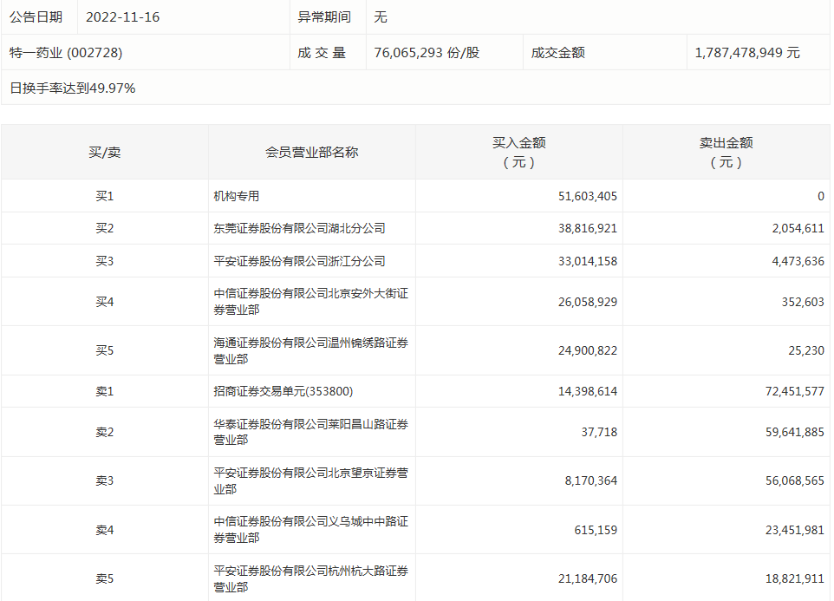
Task: Select buy amount 37,718
Action: [599, 432]
